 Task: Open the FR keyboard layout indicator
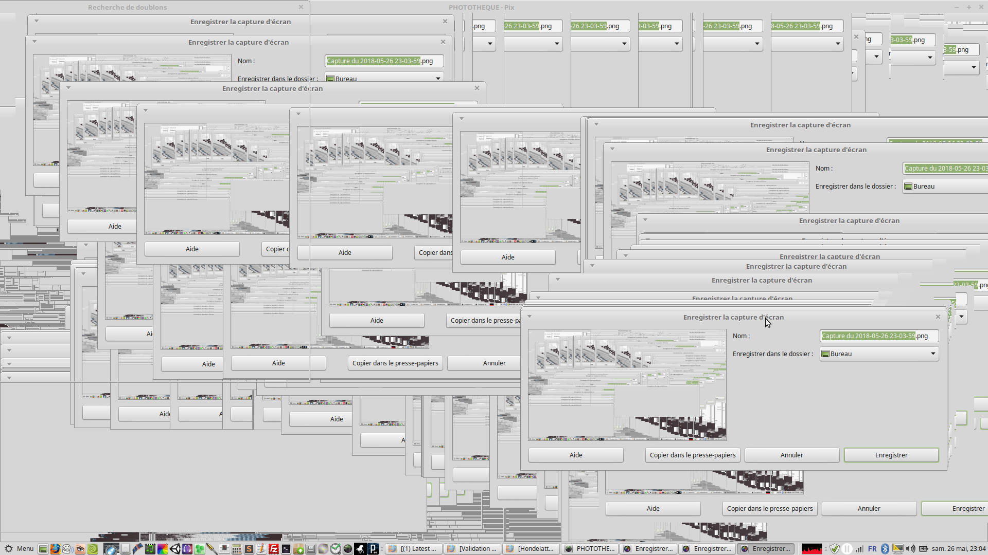point(872,549)
